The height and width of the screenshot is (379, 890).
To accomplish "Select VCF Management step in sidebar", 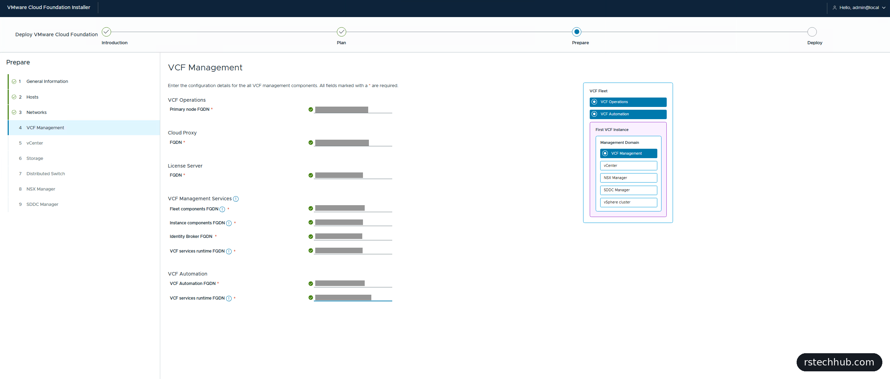I will 84,127.
